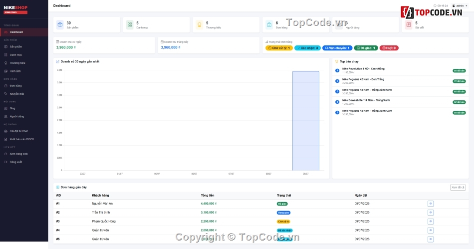The width and height of the screenshot is (474, 249).
Task: Click Nike Downshifter 14 Nam - Trắng/Xanh
Action: click(x=366, y=100)
